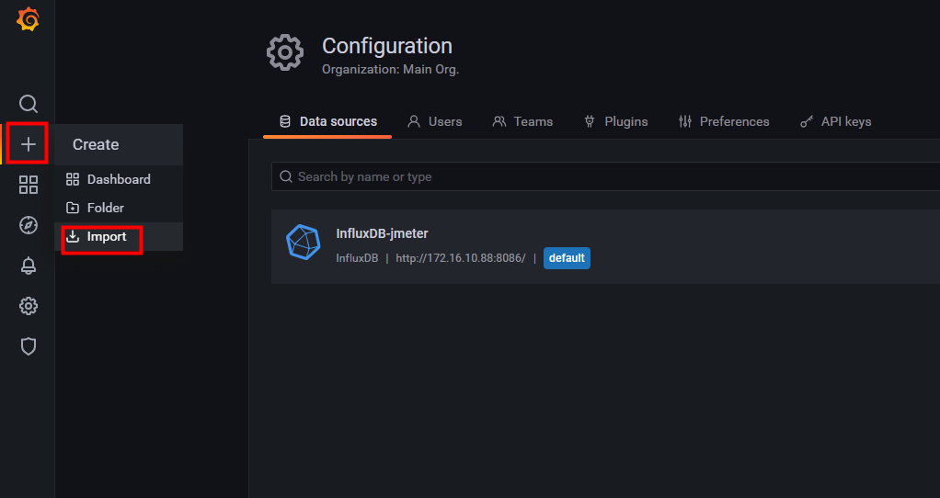940x498 pixels.
Task: Open the Preferences tab
Action: tap(724, 121)
